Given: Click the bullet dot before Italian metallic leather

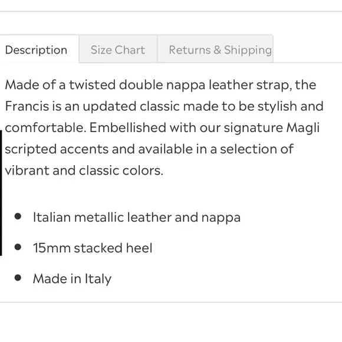Looking at the screenshot, I should pyautogui.click(x=18, y=216).
